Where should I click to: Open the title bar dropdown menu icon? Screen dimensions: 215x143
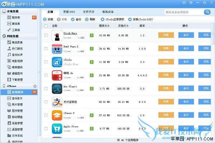(191, 3)
